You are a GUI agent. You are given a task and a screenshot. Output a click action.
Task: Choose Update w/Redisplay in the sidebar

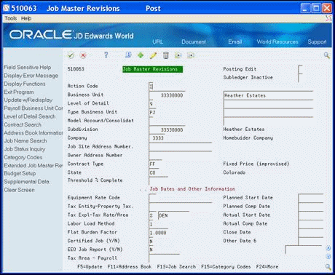click(28, 100)
